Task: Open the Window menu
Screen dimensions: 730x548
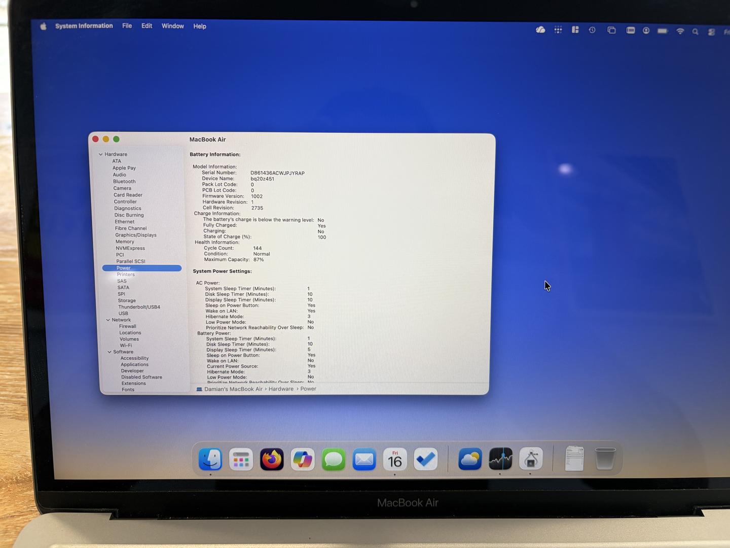Action: [172, 26]
